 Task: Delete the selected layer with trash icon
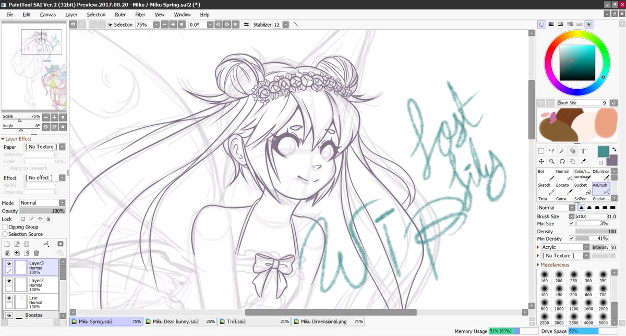(x=36, y=253)
